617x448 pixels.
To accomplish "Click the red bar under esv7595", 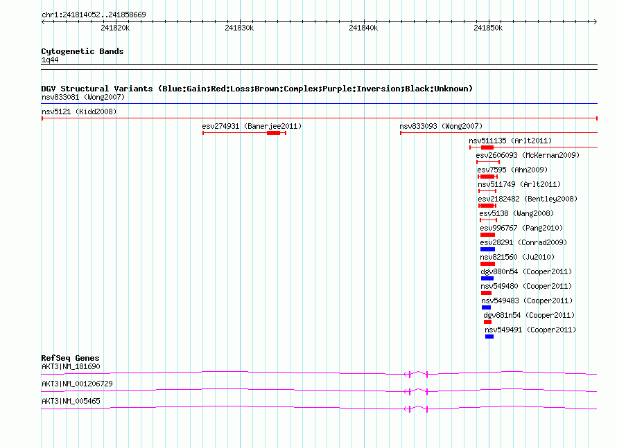I will [487, 177].
